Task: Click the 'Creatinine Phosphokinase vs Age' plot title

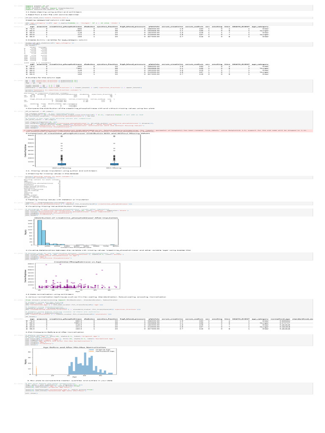Action: coord(78,261)
